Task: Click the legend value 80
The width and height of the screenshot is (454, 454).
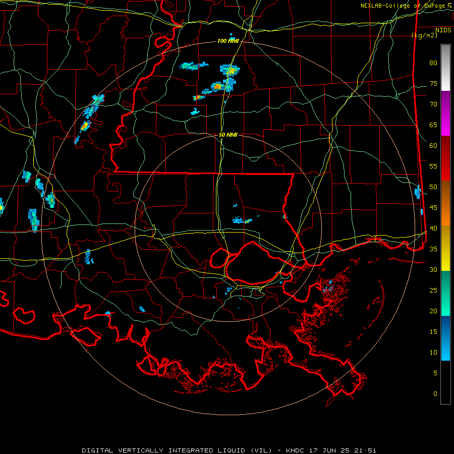Action: pos(433,63)
